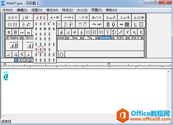Select the letter a in the equation area
Image resolution: width=173 pixels, height=125 pixels.
point(6,76)
